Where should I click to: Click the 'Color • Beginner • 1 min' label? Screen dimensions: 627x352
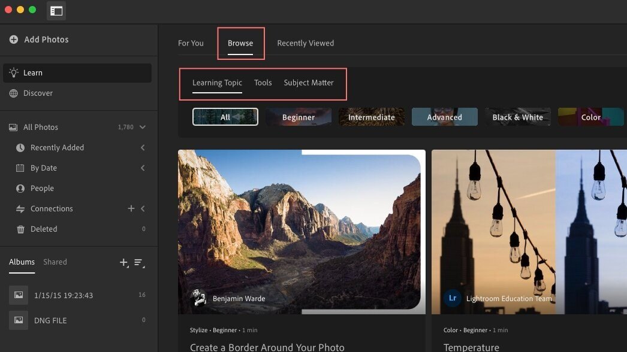[475, 330]
